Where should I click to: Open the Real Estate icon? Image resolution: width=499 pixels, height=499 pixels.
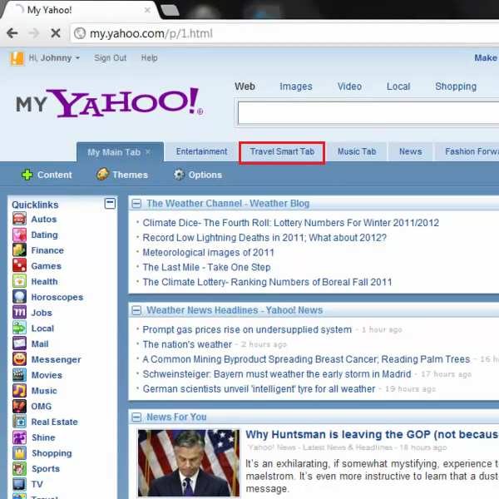pos(19,422)
